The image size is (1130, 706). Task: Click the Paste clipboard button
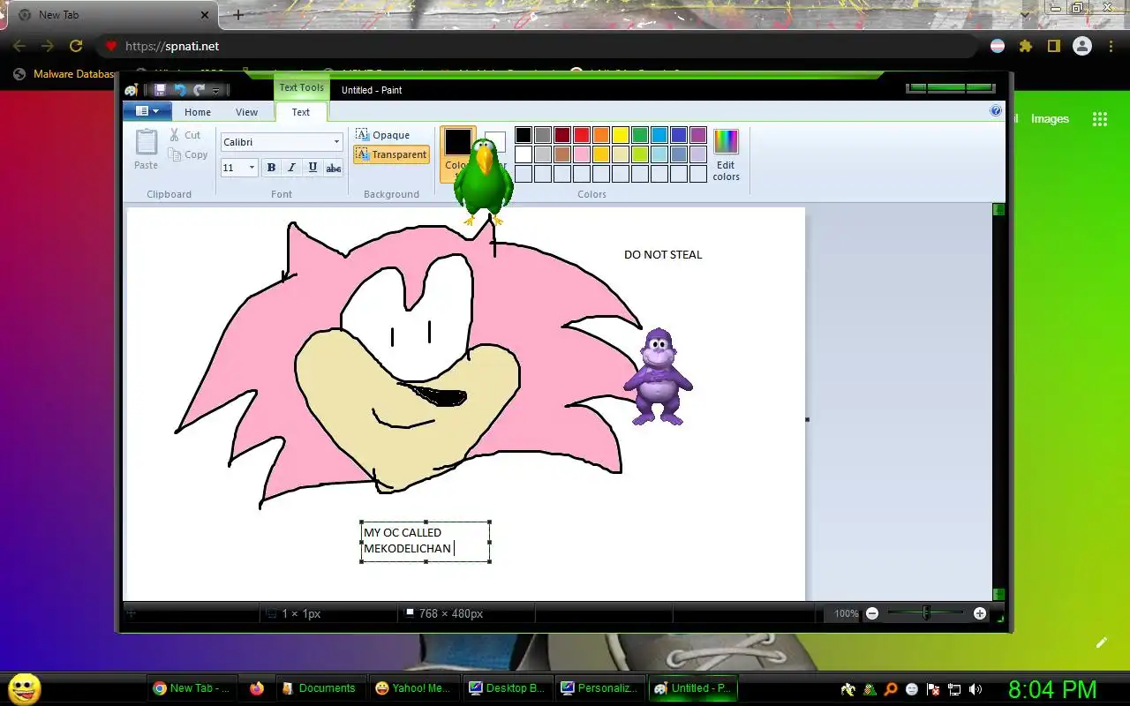[x=147, y=150]
